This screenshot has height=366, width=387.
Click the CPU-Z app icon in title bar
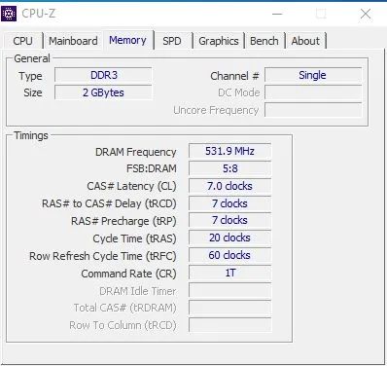pos(9,14)
